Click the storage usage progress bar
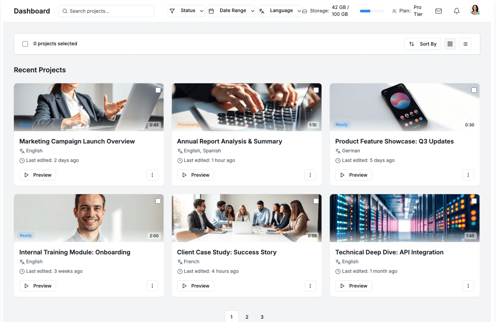 point(372,11)
